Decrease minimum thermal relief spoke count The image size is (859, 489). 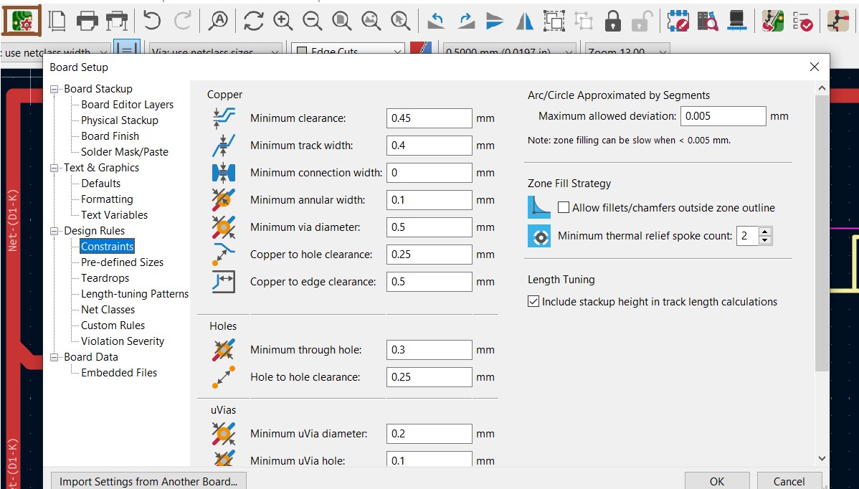coord(765,240)
